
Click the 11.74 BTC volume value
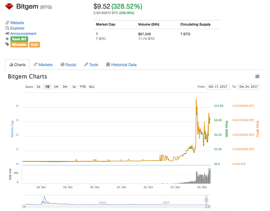pos(146,39)
